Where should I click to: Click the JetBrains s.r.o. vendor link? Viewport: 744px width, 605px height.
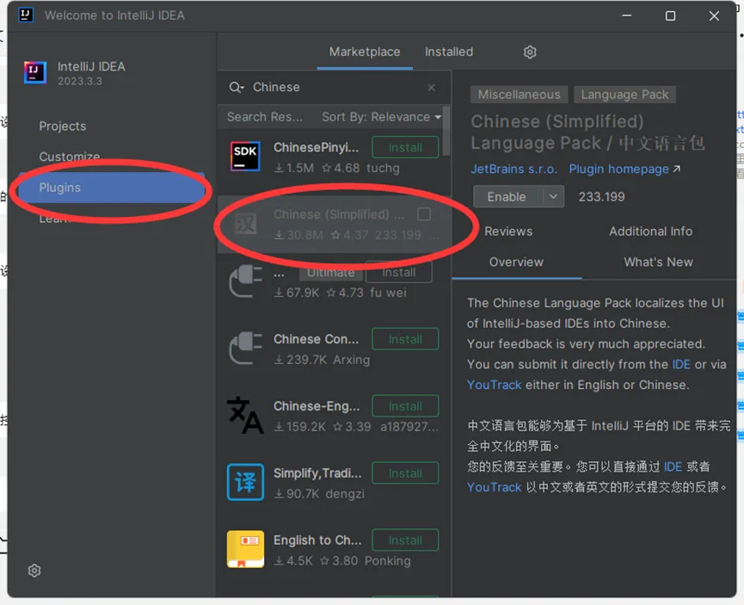click(x=513, y=170)
